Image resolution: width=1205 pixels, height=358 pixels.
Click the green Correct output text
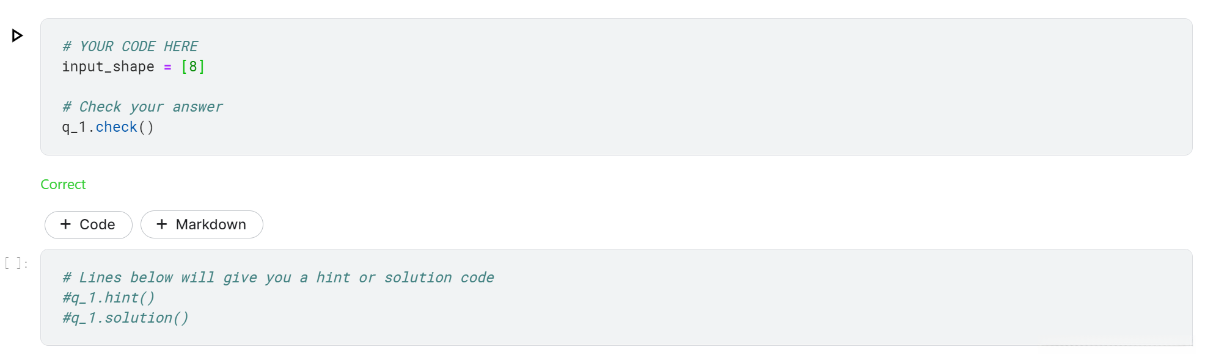click(x=63, y=185)
